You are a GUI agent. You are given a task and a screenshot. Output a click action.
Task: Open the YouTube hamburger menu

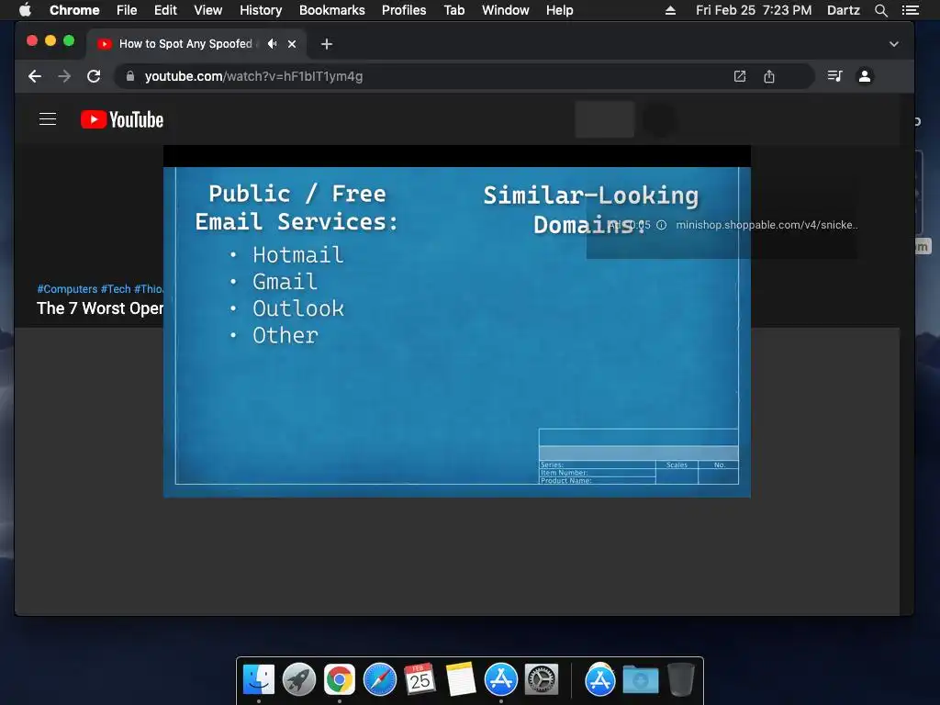click(48, 119)
